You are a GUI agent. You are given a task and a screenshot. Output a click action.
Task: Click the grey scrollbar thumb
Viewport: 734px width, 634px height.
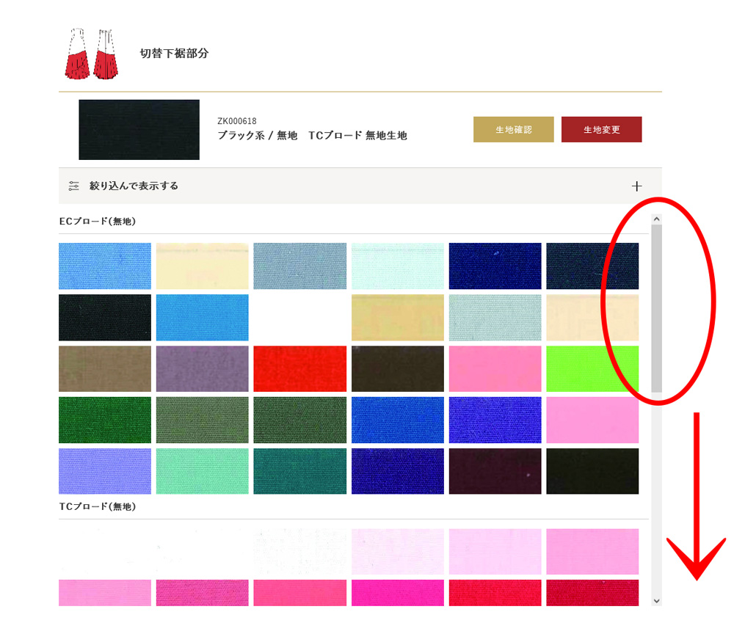(x=656, y=308)
